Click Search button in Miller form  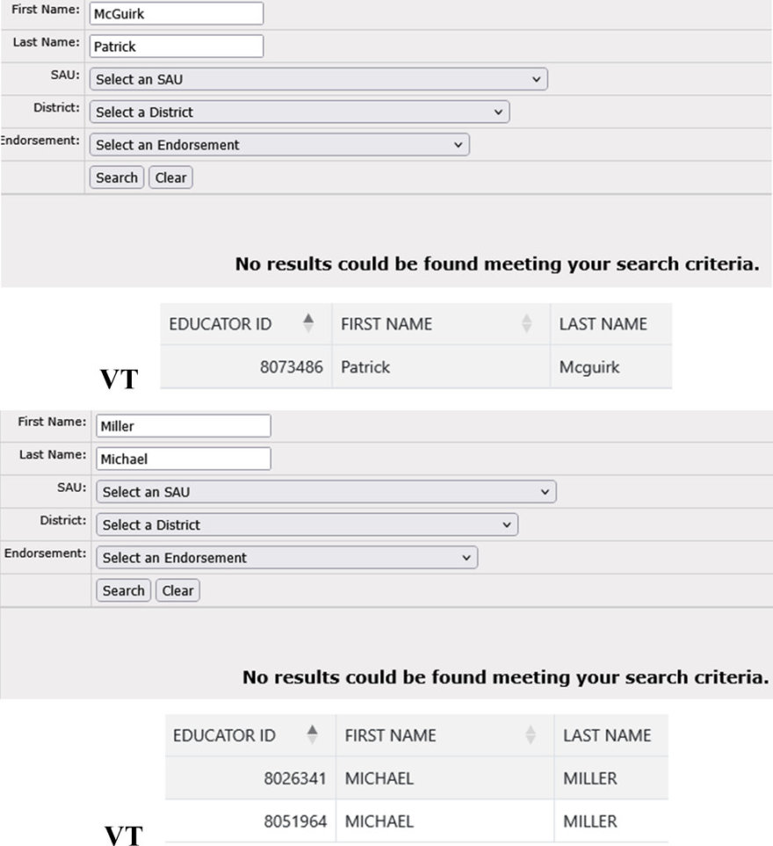click(124, 590)
